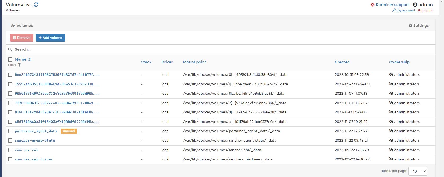
Task: Sort by Created column header
Action: (342, 62)
